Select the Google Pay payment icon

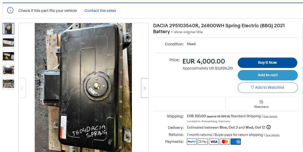203,142
